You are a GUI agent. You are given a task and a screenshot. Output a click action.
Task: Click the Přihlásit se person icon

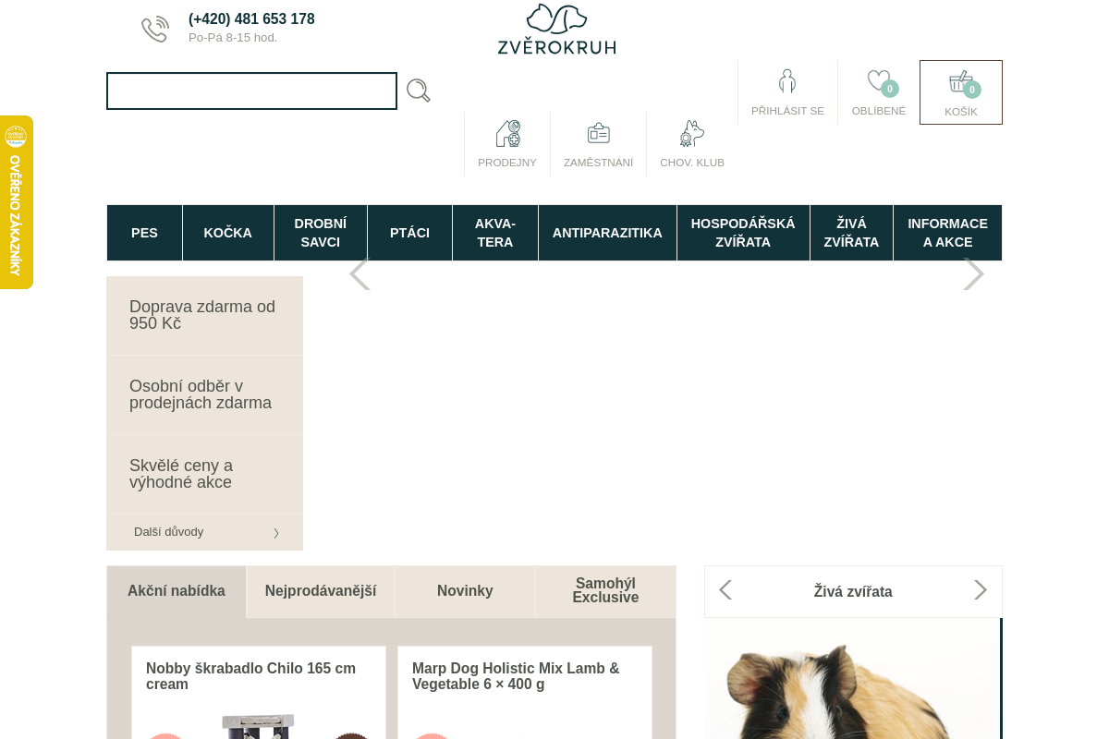click(x=787, y=81)
